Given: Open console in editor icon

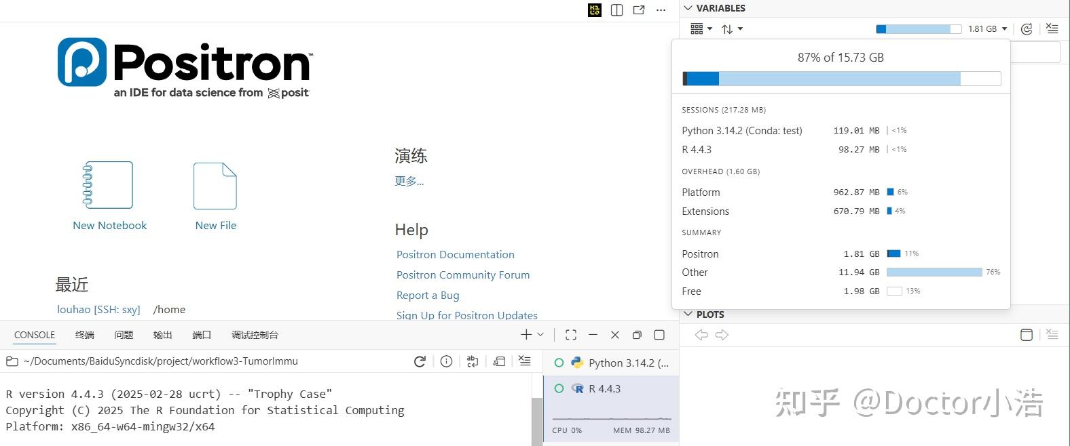Looking at the screenshot, I should [x=499, y=361].
